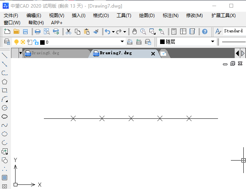Expand the layer name dropdown
Image resolution: width=246 pixels, height=189 pixels.
122,42
